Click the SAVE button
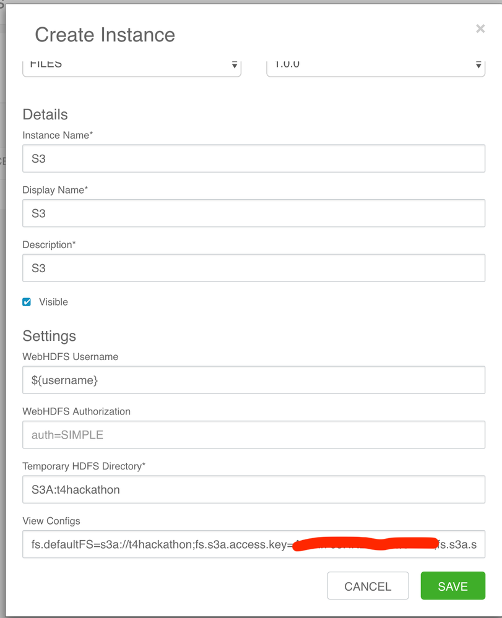The width and height of the screenshot is (502, 618). 452,586
